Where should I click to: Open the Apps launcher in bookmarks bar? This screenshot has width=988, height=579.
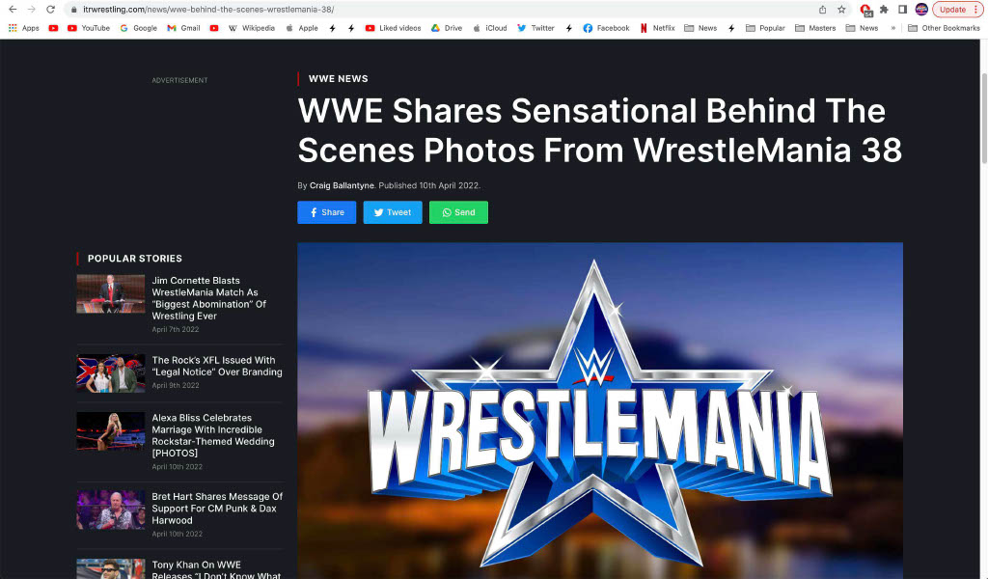24,28
